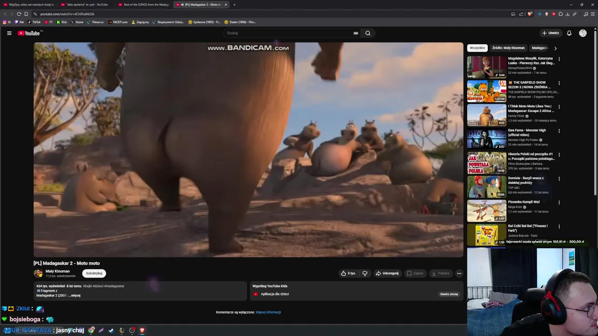
Task: Like the video with thumbs up
Action: pos(348,273)
